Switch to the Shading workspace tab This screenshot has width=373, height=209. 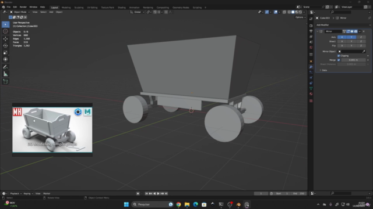(x=122, y=8)
